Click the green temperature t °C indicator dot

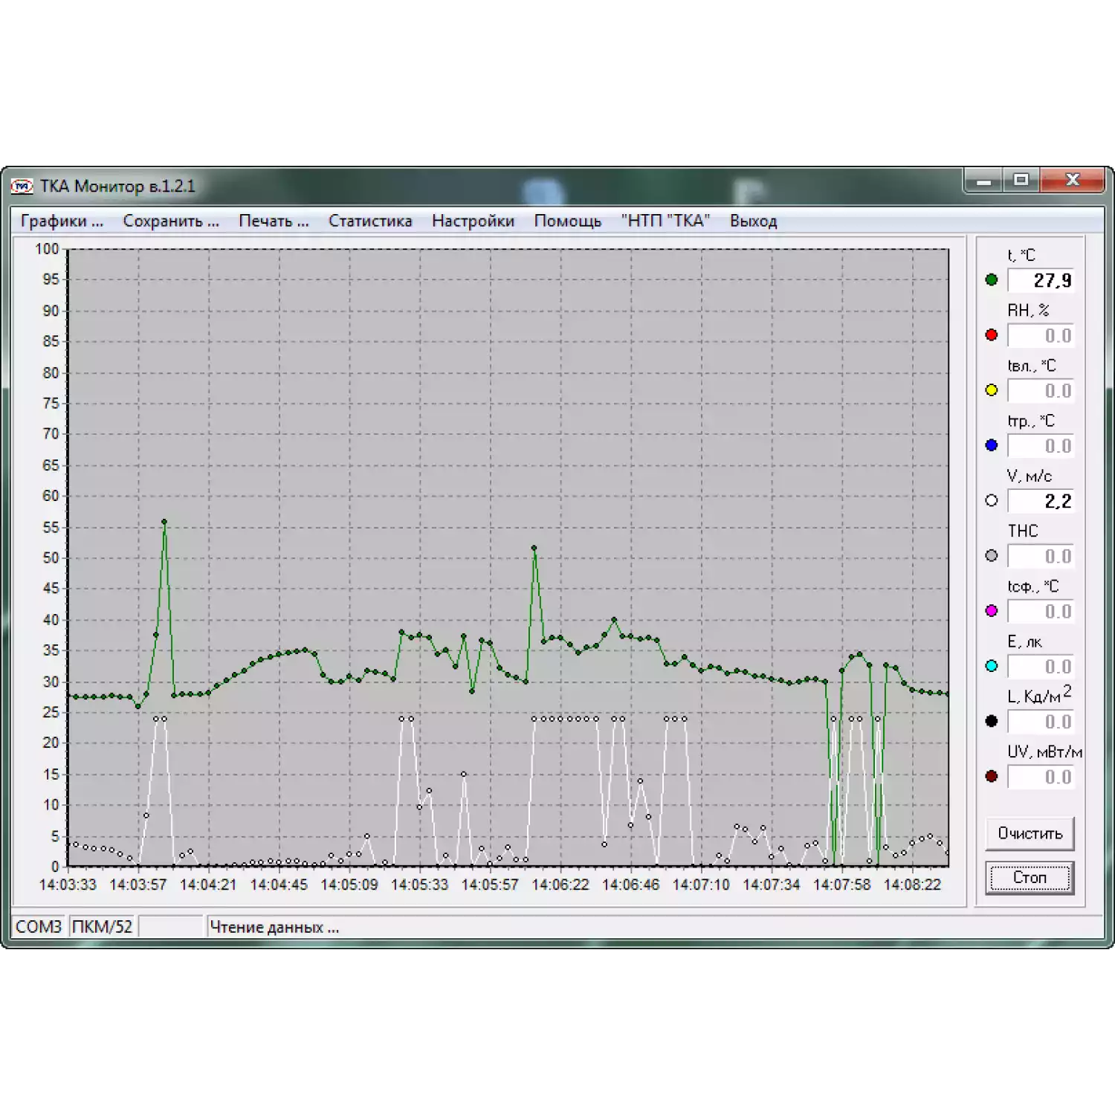[x=991, y=280]
